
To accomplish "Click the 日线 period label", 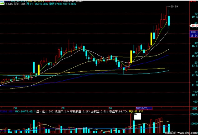I will (x=194, y=108).
